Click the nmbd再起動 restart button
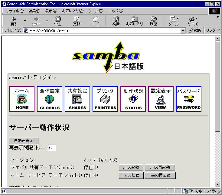This screenshot has width=222, height=195. point(160,175)
